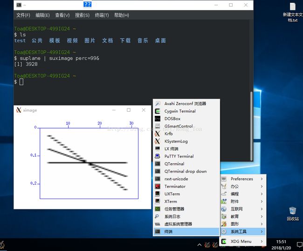Maximize the ximage window
The image size is (303, 251).
129,110
